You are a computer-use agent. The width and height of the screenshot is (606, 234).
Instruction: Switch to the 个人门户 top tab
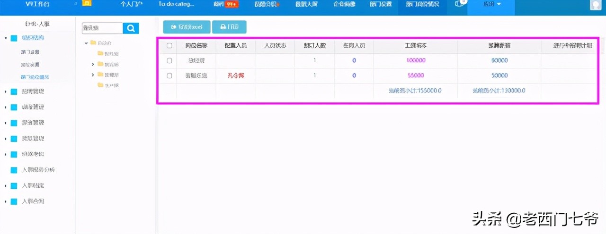click(131, 4)
